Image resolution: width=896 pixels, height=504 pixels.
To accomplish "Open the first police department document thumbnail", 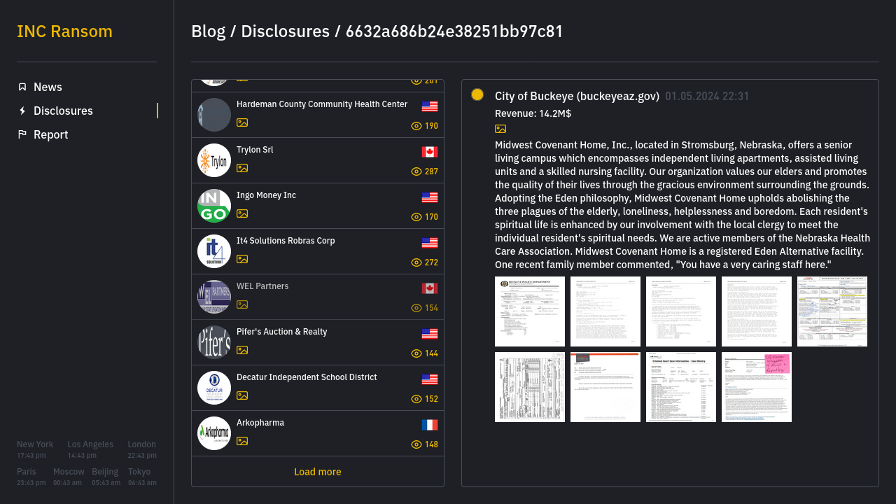I will pos(530,311).
